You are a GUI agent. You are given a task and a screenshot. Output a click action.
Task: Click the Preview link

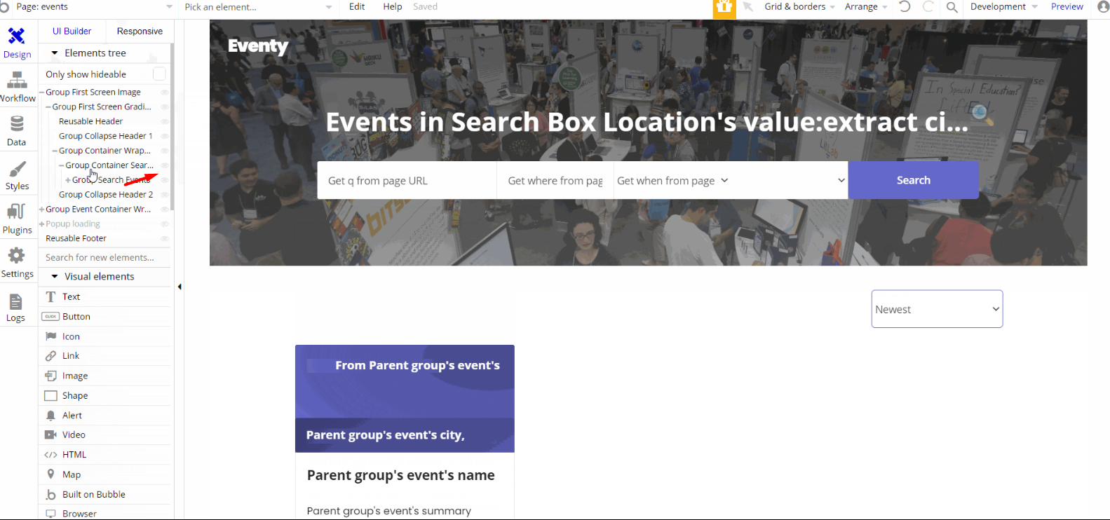[x=1067, y=7]
